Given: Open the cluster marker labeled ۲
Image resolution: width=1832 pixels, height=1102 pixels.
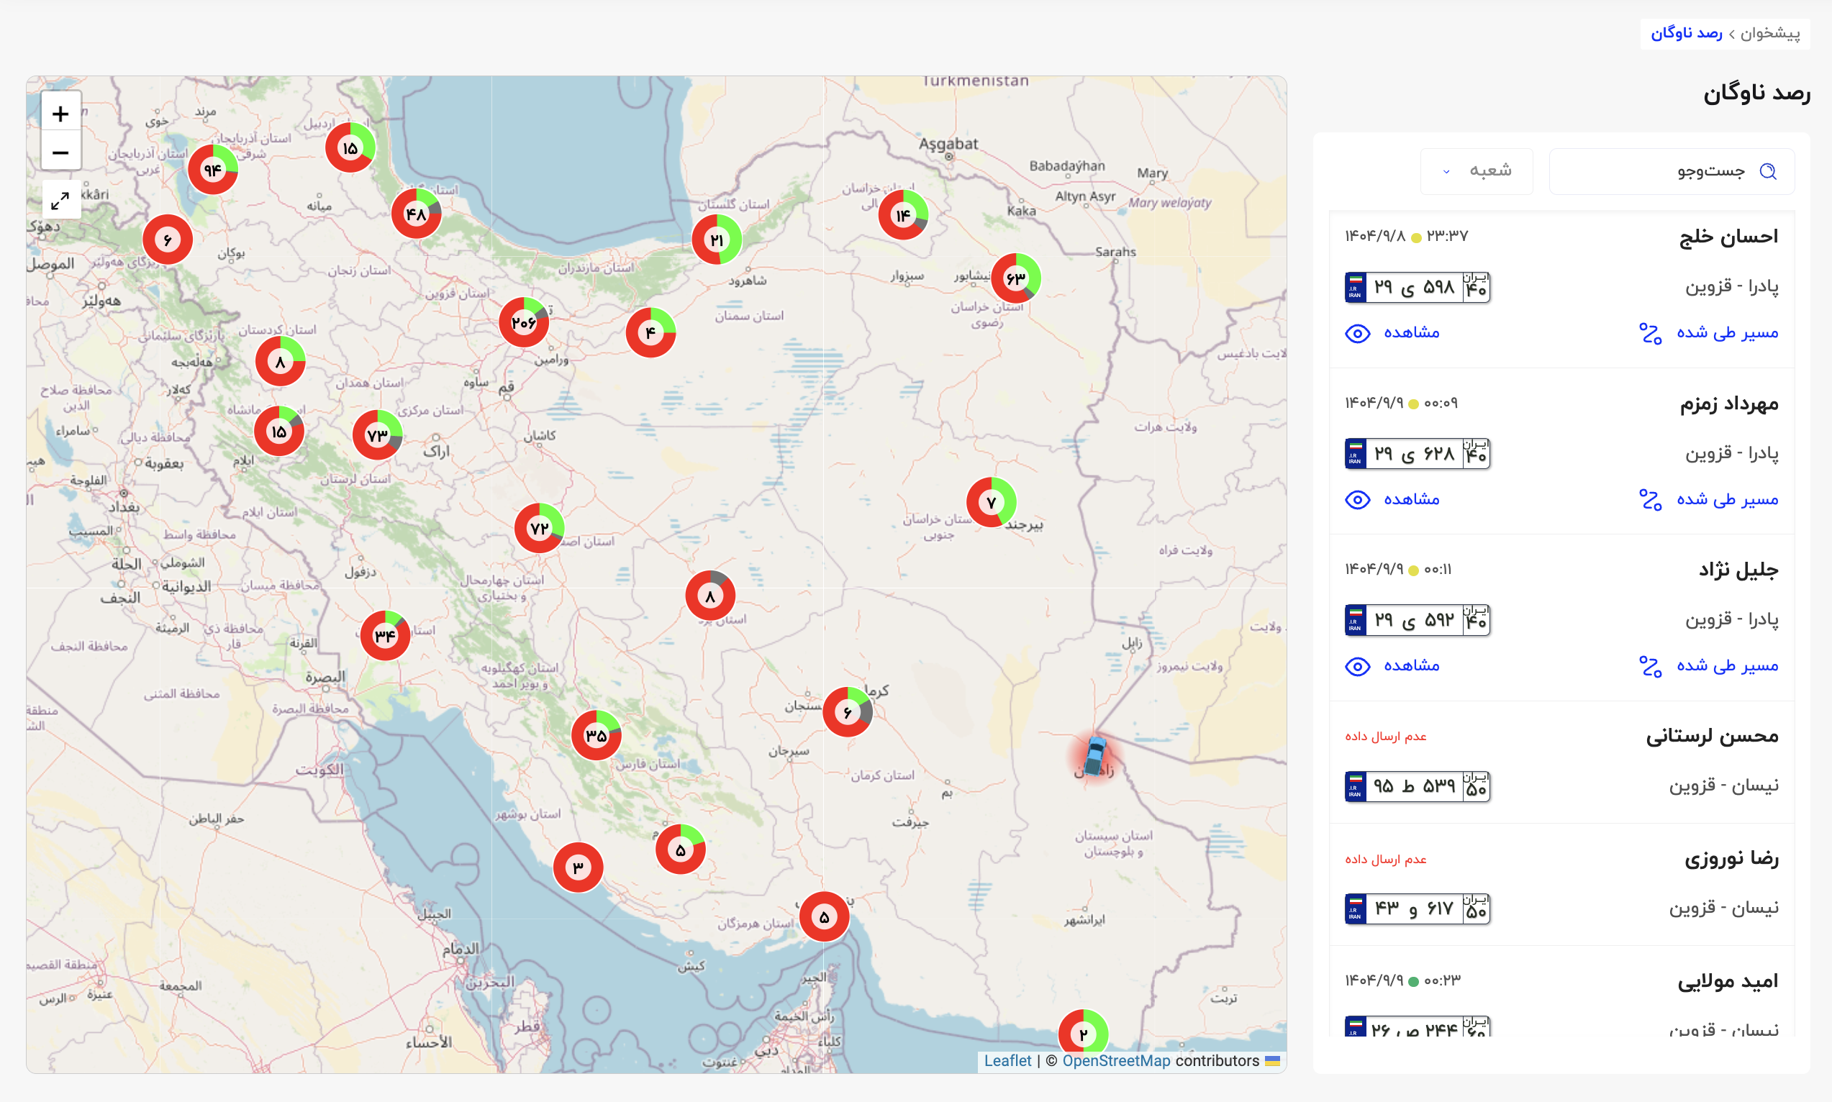Looking at the screenshot, I should pyautogui.click(x=1084, y=1034).
